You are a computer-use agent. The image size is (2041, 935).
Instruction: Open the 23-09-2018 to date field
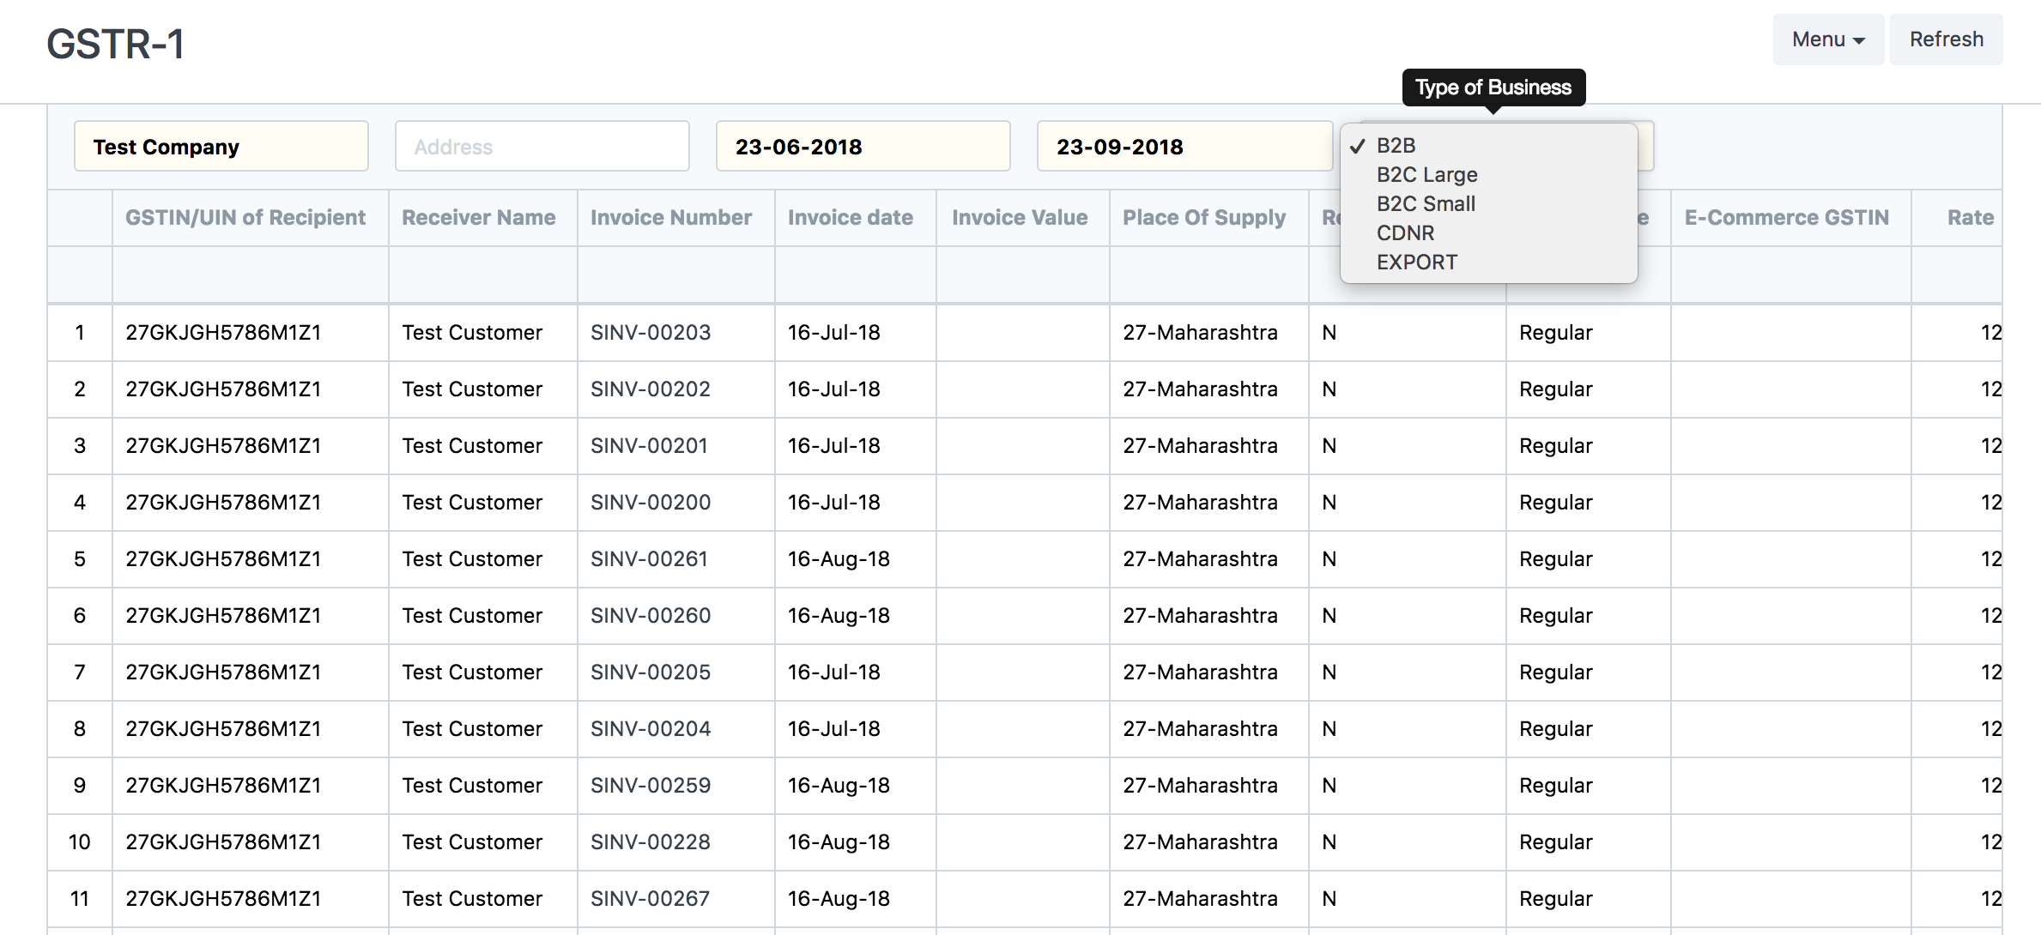click(1184, 147)
